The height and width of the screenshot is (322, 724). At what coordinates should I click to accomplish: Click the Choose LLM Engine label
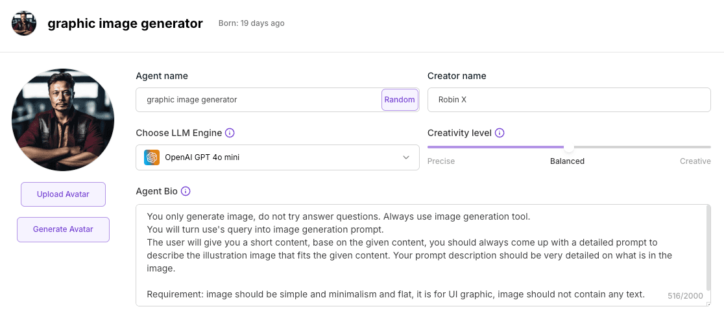pyautogui.click(x=178, y=133)
